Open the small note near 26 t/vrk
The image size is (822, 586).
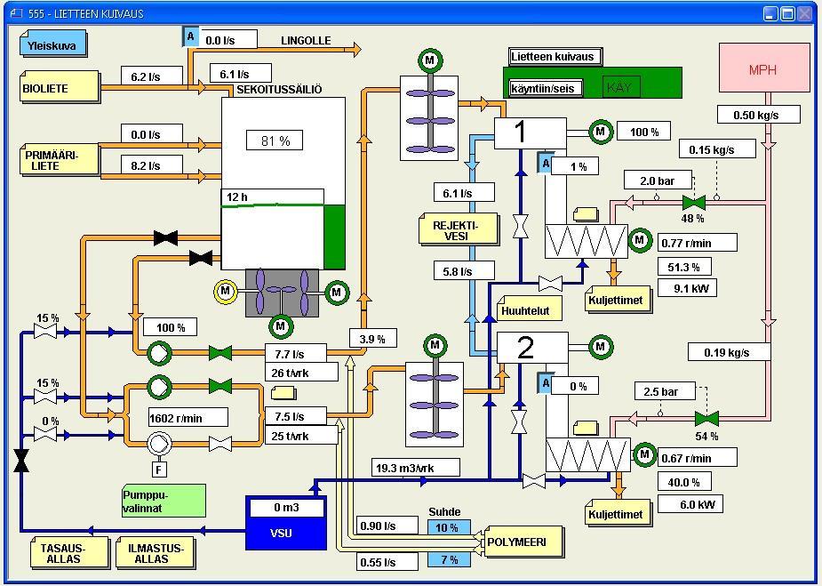pyautogui.click(x=283, y=393)
